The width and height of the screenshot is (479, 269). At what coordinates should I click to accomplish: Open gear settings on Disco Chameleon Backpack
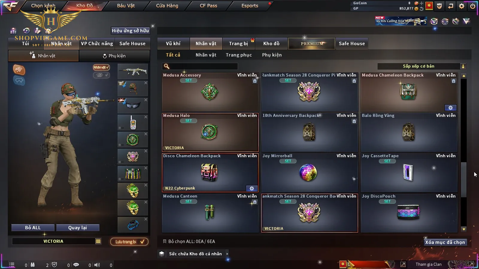[252, 188]
